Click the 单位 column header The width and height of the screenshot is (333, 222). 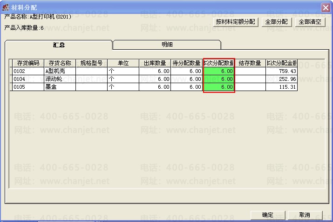click(x=123, y=63)
